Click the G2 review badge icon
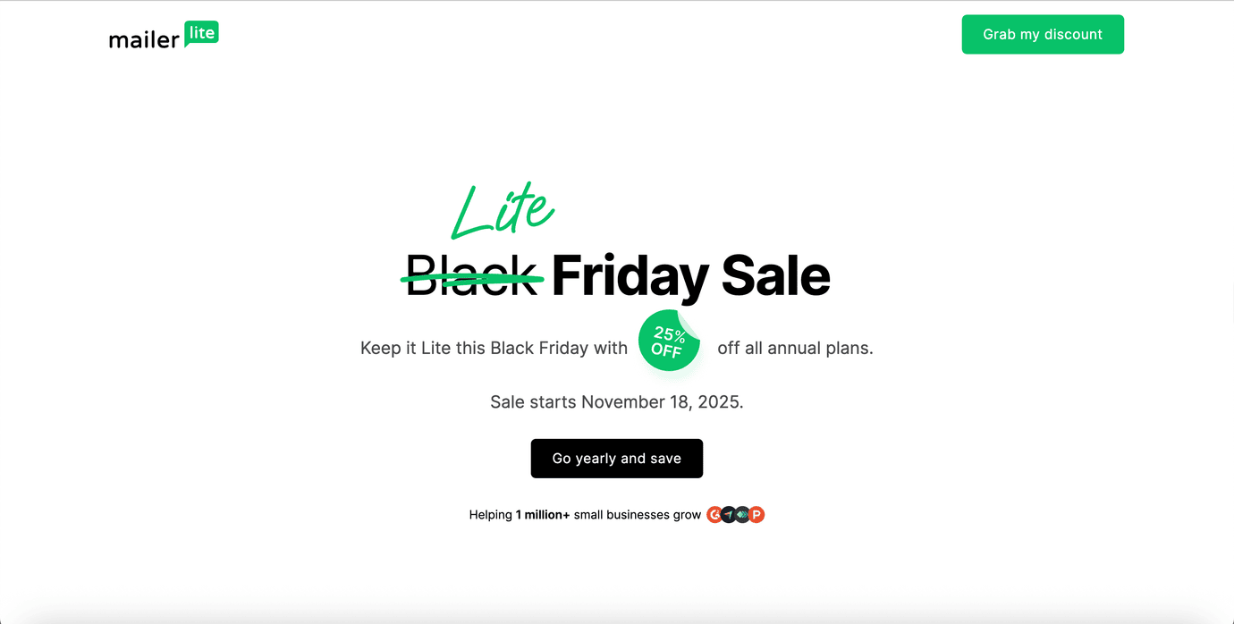This screenshot has height=624, width=1234. tap(714, 515)
